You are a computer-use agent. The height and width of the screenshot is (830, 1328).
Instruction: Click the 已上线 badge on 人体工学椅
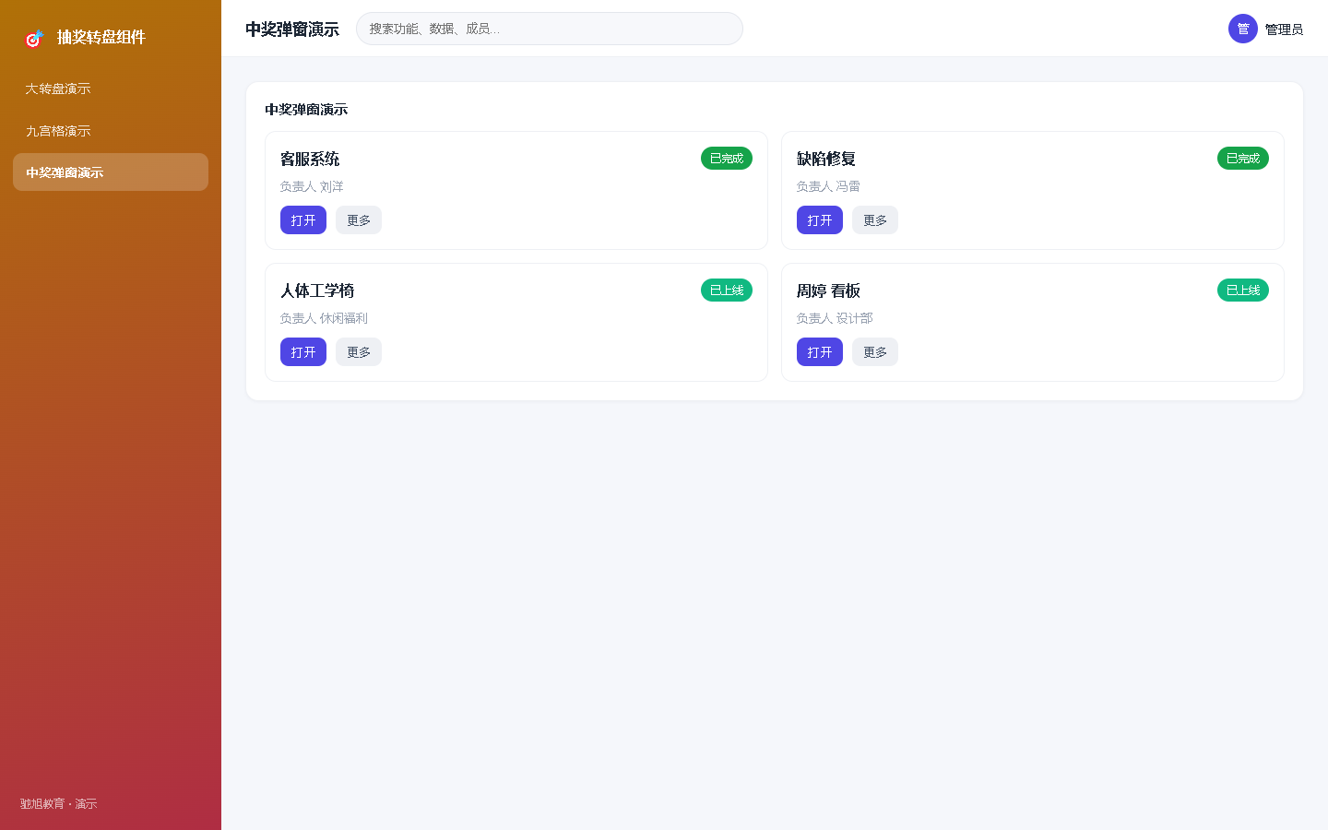point(727,290)
